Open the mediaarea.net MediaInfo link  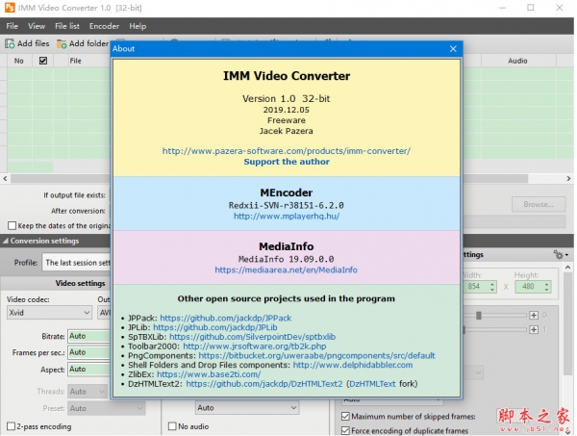(x=286, y=269)
